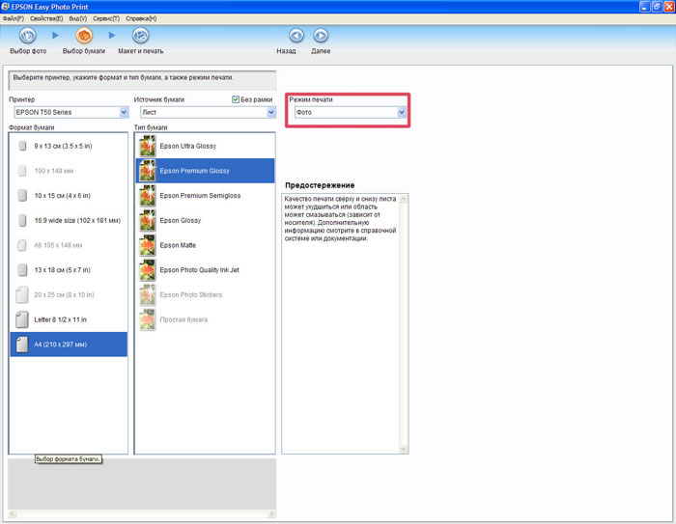
Task: Select 'Epson Photo Quality Ink Jet' text
Action: [199, 270]
